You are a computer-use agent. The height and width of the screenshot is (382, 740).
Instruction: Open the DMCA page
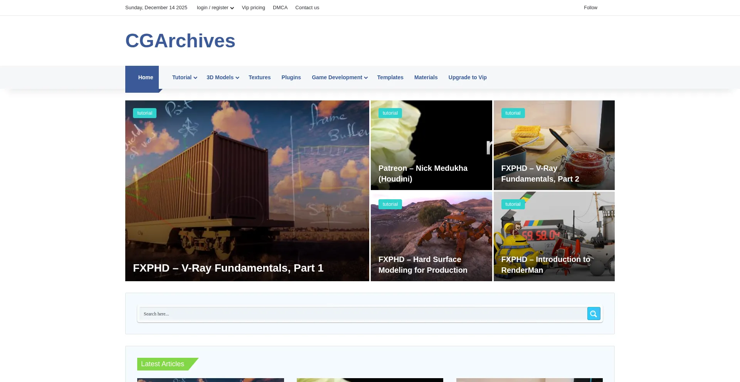tap(280, 7)
